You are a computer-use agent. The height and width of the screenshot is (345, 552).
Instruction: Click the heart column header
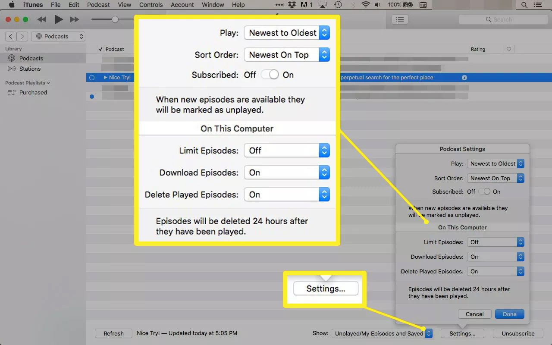click(509, 49)
